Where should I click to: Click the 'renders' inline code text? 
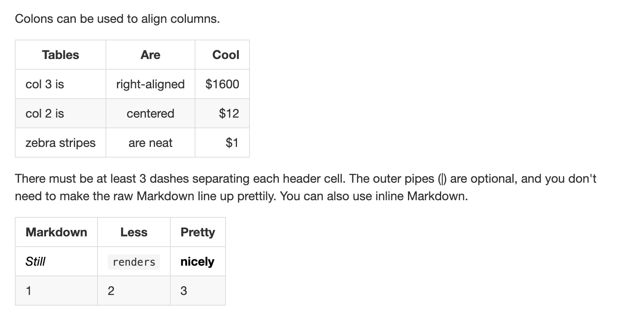134,262
